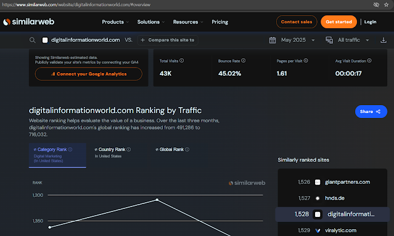The width and height of the screenshot is (394, 236).
Task: Open the Pricing page
Action: pyautogui.click(x=220, y=22)
